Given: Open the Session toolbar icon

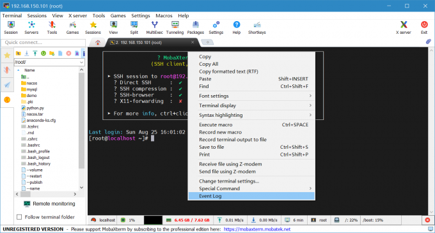Looking at the screenshot, I should click(11, 27).
